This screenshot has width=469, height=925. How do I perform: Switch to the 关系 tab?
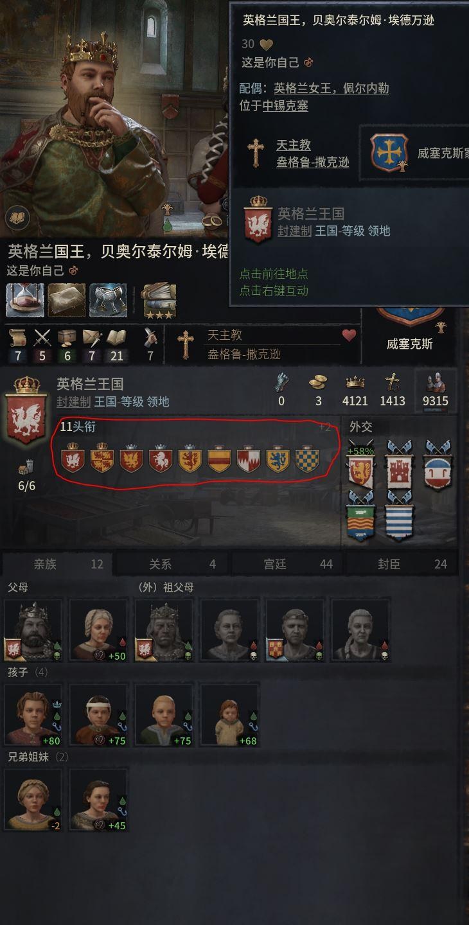coord(160,564)
